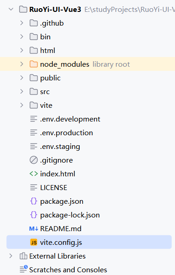This screenshot has width=175, height=275.
Task: Select the .env.production file name
Action: click(67, 133)
